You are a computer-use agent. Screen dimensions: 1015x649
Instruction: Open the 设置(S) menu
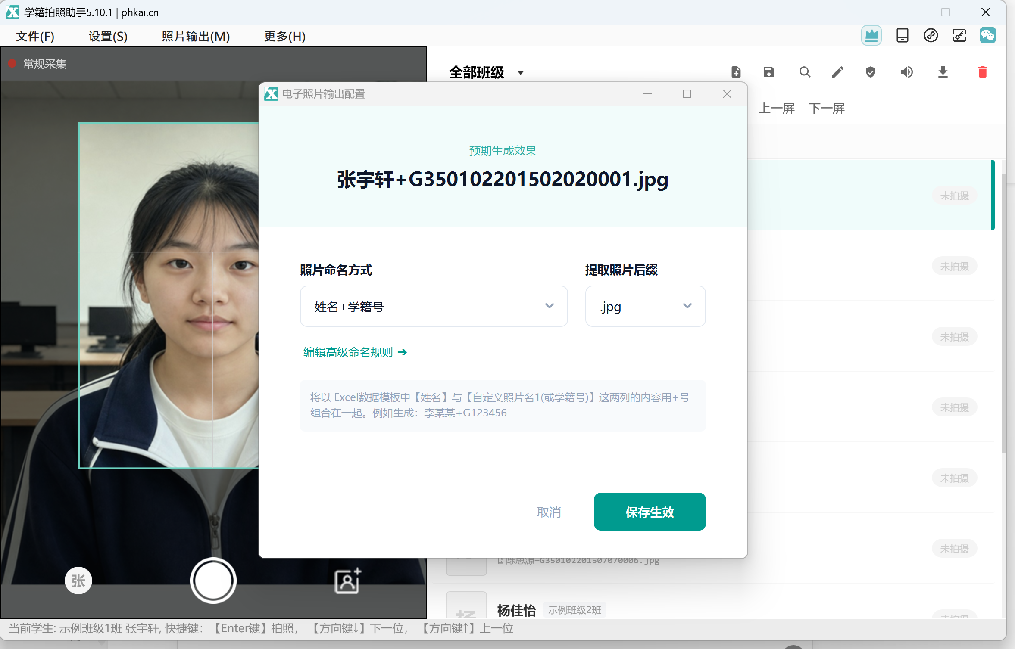[x=108, y=36]
